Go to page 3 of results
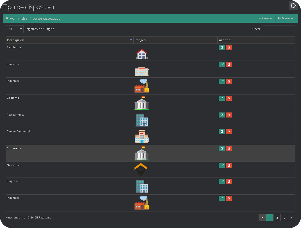This screenshot has height=228, width=301. (284, 218)
